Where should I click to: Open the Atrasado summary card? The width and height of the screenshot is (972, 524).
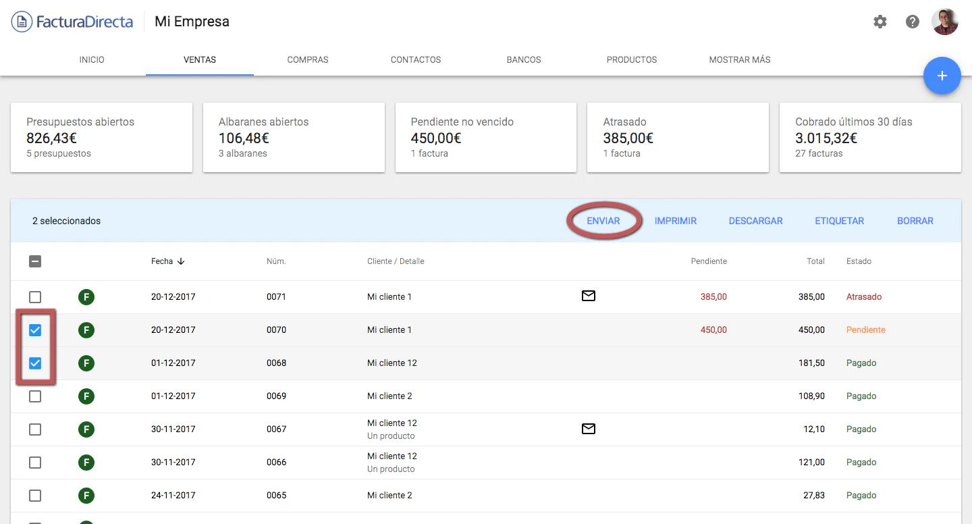pyautogui.click(x=678, y=138)
